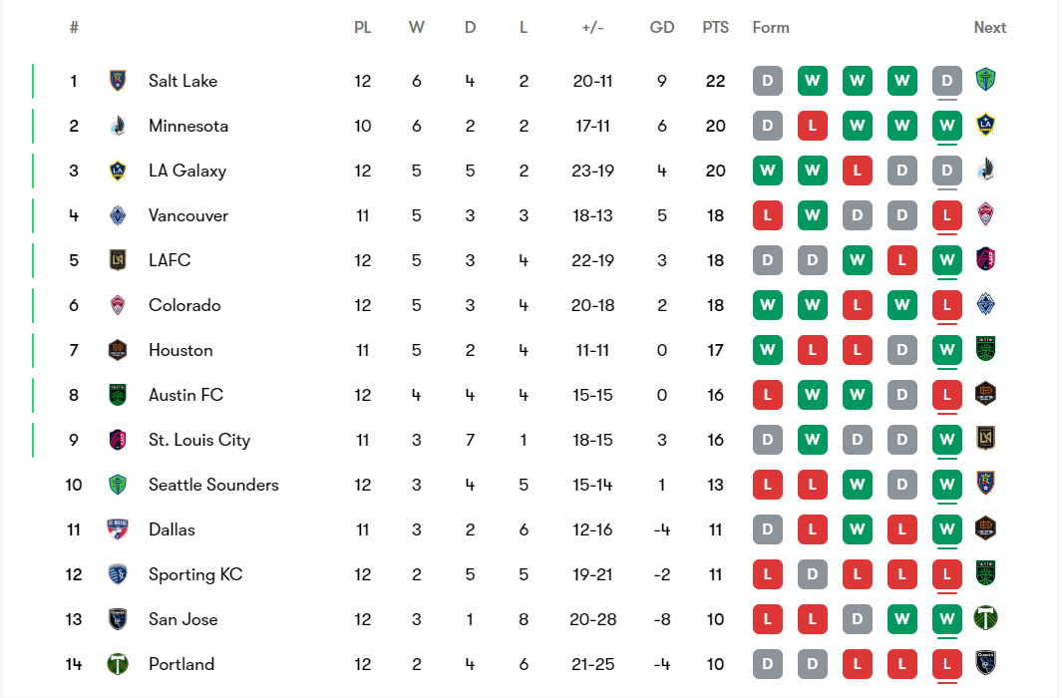Screen dimensions: 1062x698
Task: Click the LA Galaxy crest icon
Action: (118, 171)
